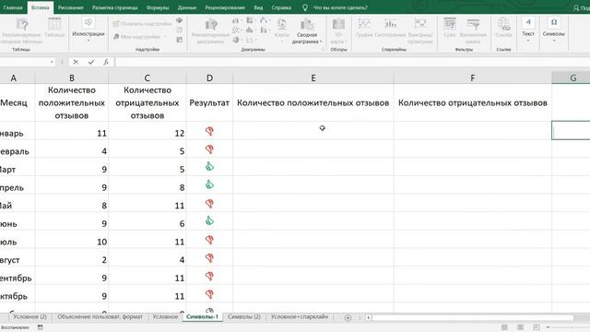Add a new sheet with plus button
The height and width of the screenshot is (332, 590).
click(x=348, y=317)
